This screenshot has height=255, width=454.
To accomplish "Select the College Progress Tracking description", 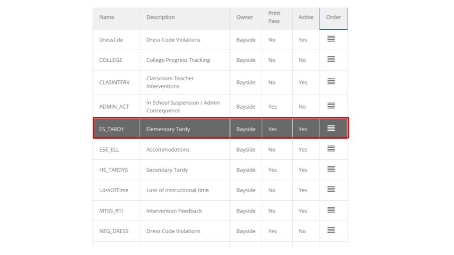I will [178, 60].
